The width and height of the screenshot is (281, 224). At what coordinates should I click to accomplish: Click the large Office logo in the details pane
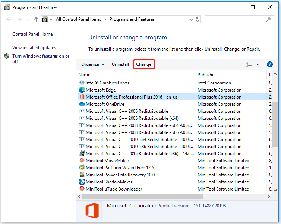[92, 210]
